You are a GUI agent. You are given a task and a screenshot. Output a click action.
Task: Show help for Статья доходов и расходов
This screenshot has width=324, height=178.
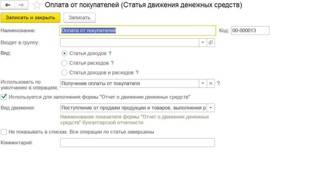click(137, 73)
